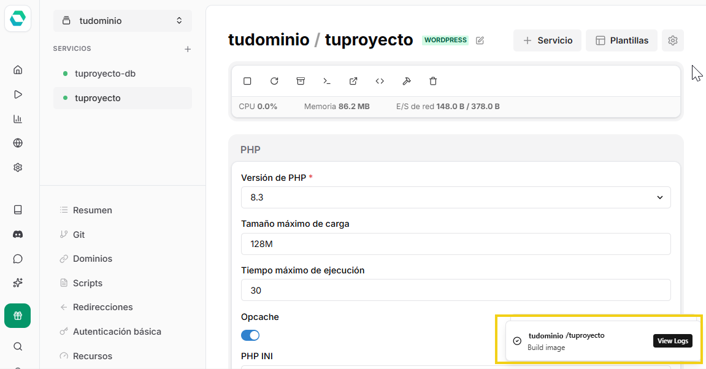706x369 pixels.
Task: Click the Tamaño máximo de carga field
Action: [455, 244]
